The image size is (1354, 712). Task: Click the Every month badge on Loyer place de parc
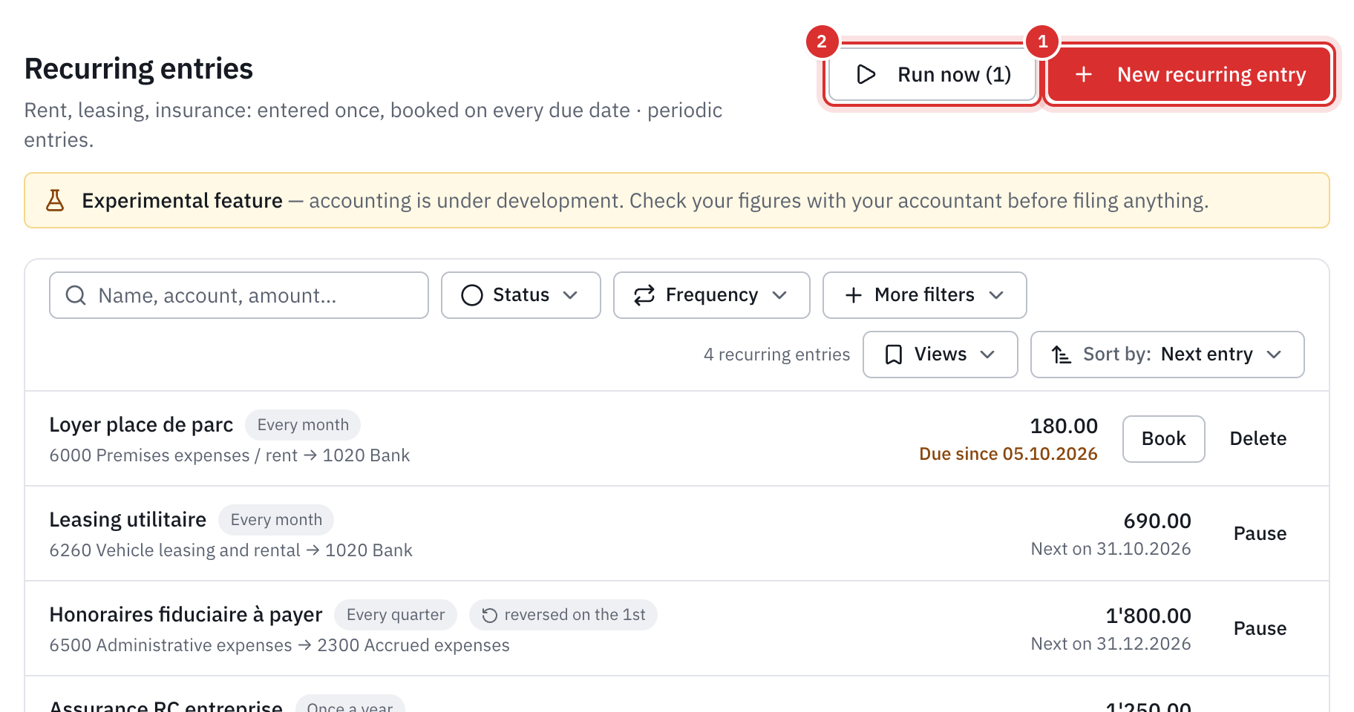click(303, 425)
